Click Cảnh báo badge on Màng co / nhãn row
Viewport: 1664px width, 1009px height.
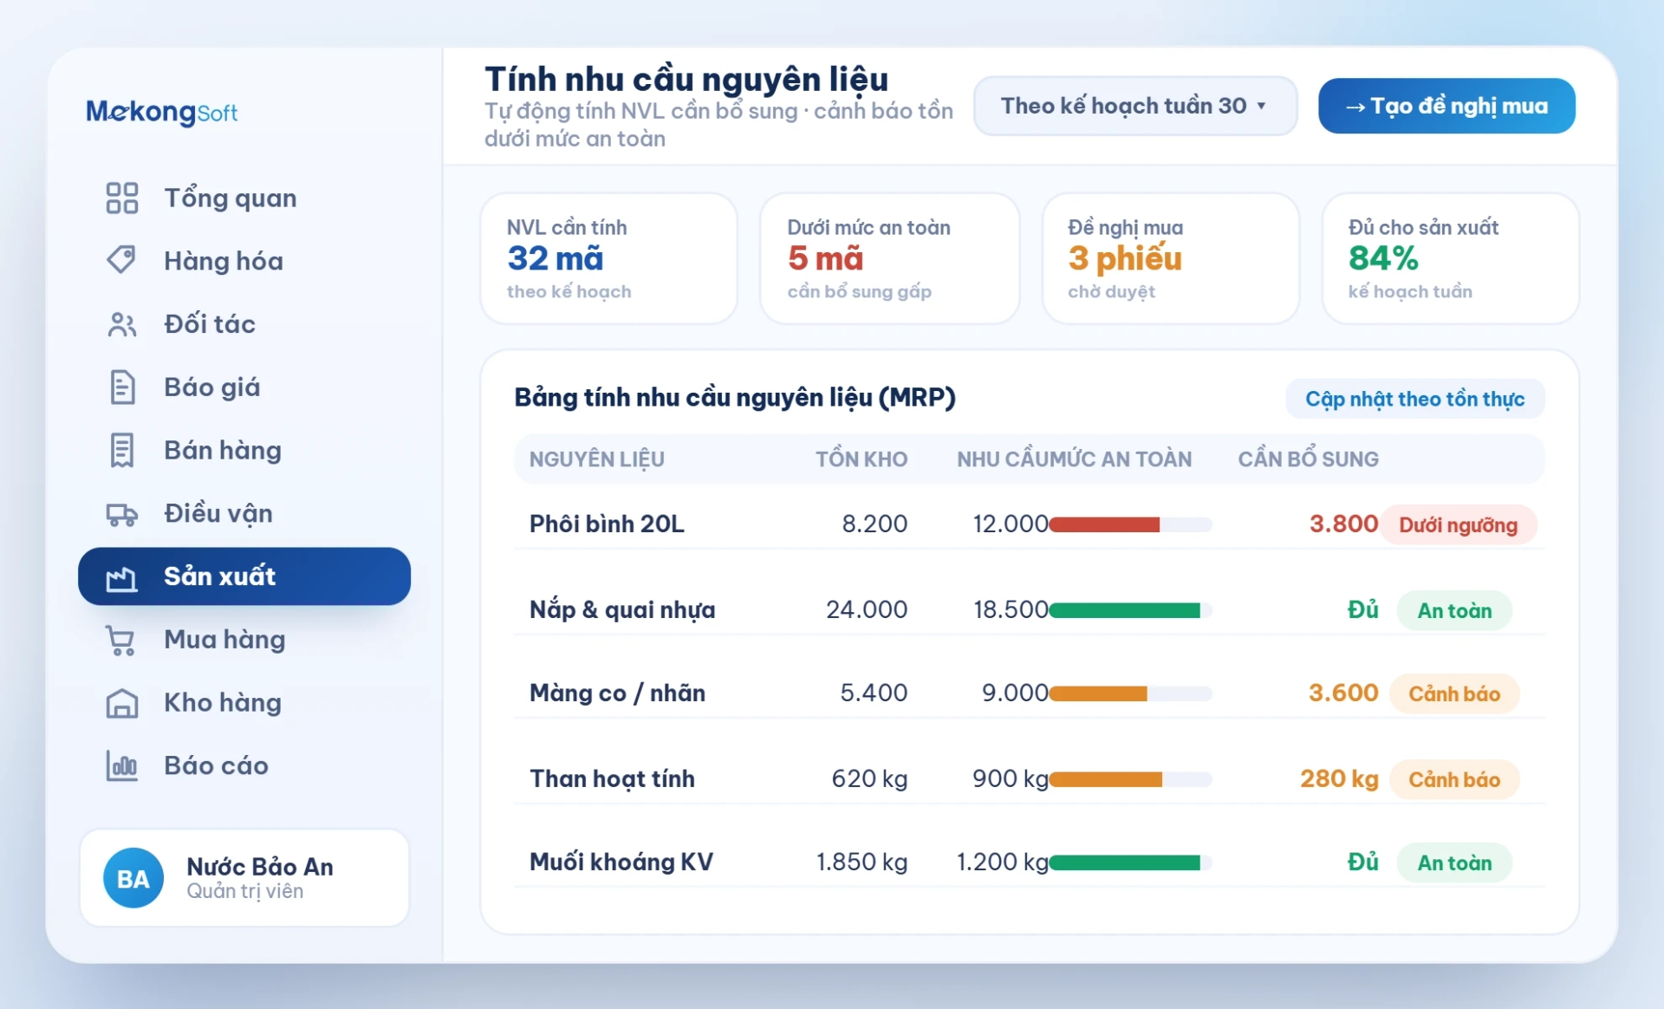click(x=1454, y=693)
